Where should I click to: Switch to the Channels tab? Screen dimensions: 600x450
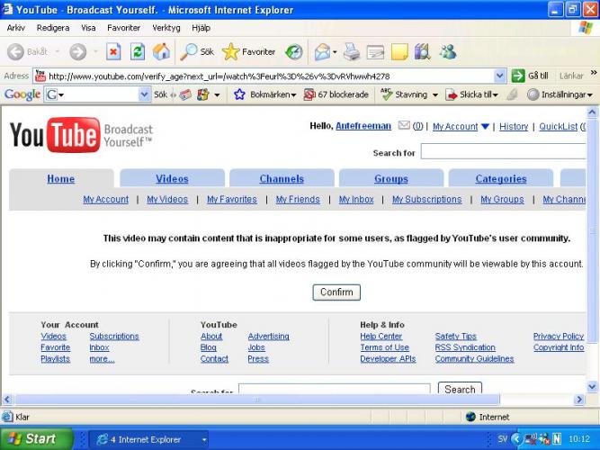282,178
